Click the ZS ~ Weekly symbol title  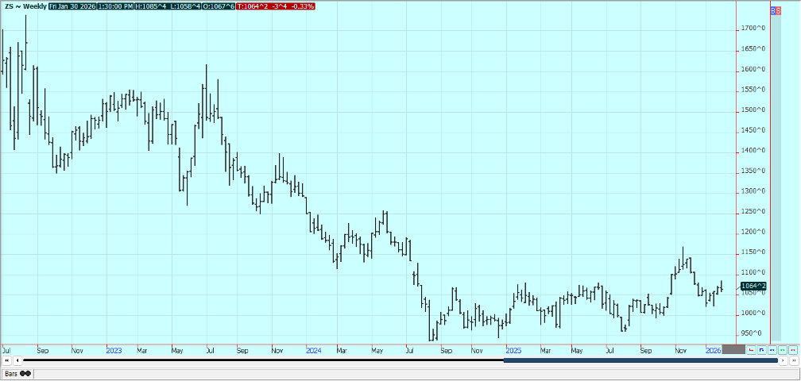point(25,6)
